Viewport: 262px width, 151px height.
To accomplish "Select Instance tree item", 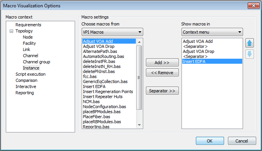I will pyautogui.click(x=31, y=68).
